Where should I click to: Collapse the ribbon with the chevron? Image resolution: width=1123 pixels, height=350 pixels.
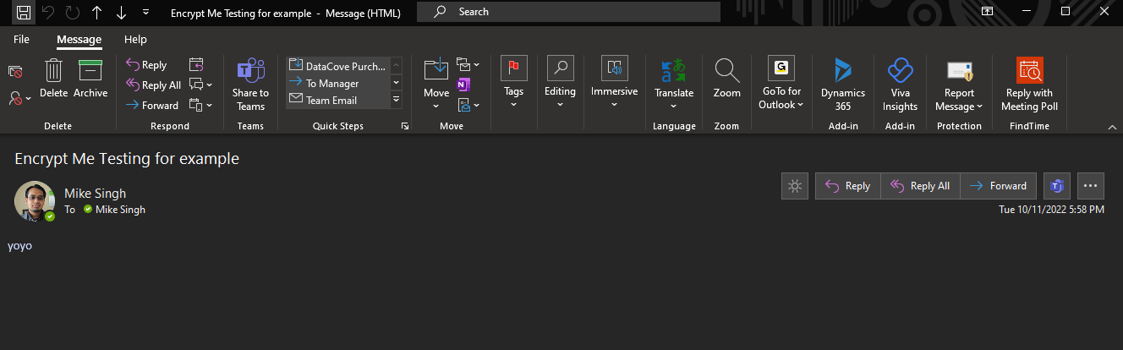tap(1112, 126)
